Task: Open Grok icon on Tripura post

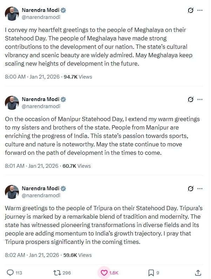Action: [190, 189]
